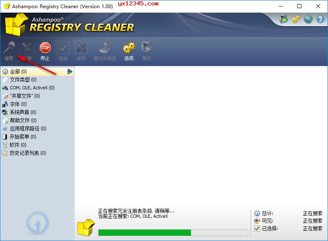
Task: Click the 正在搜索 value beside 可见
Action: (312, 221)
